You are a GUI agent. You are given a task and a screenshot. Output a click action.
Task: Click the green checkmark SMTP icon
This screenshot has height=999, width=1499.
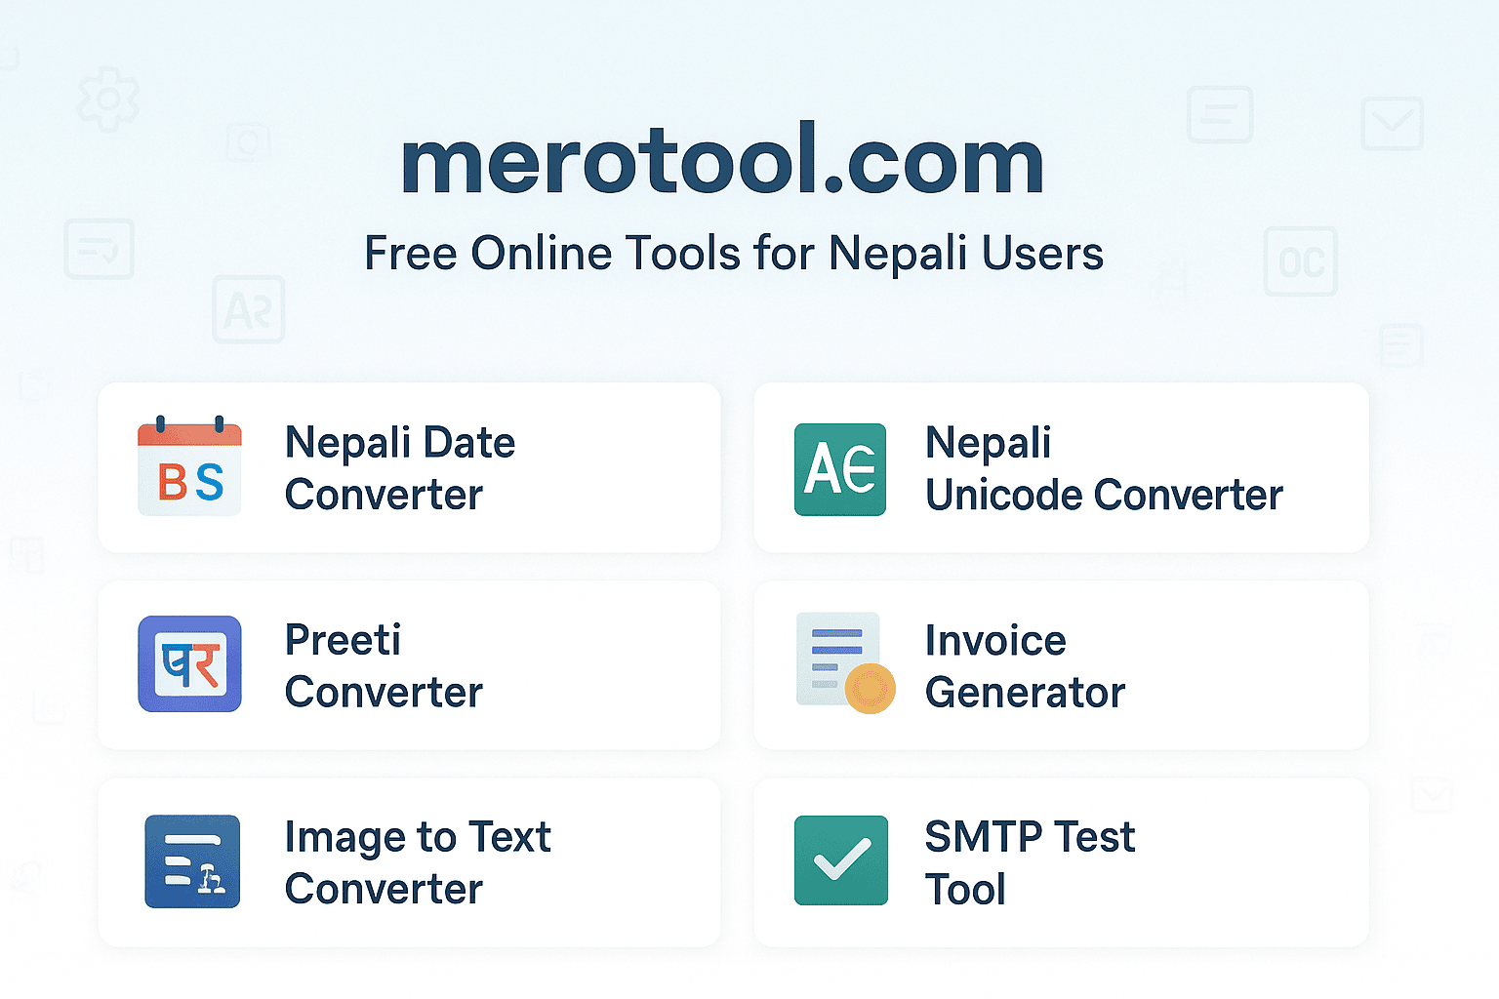tap(840, 860)
